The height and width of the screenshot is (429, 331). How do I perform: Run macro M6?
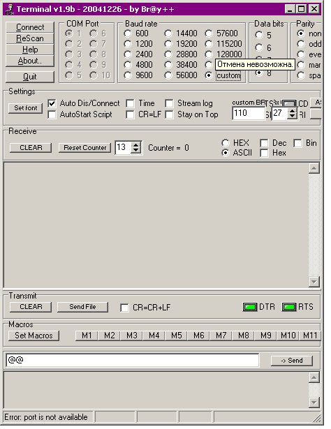click(x=199, y=336)
